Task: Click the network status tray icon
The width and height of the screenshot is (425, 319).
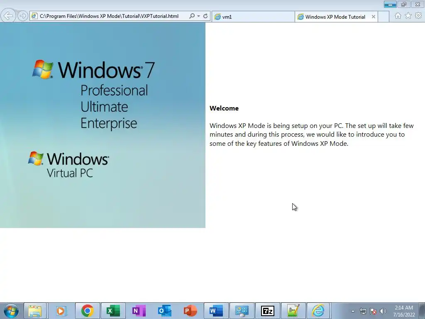Action: tap(363, 311)
